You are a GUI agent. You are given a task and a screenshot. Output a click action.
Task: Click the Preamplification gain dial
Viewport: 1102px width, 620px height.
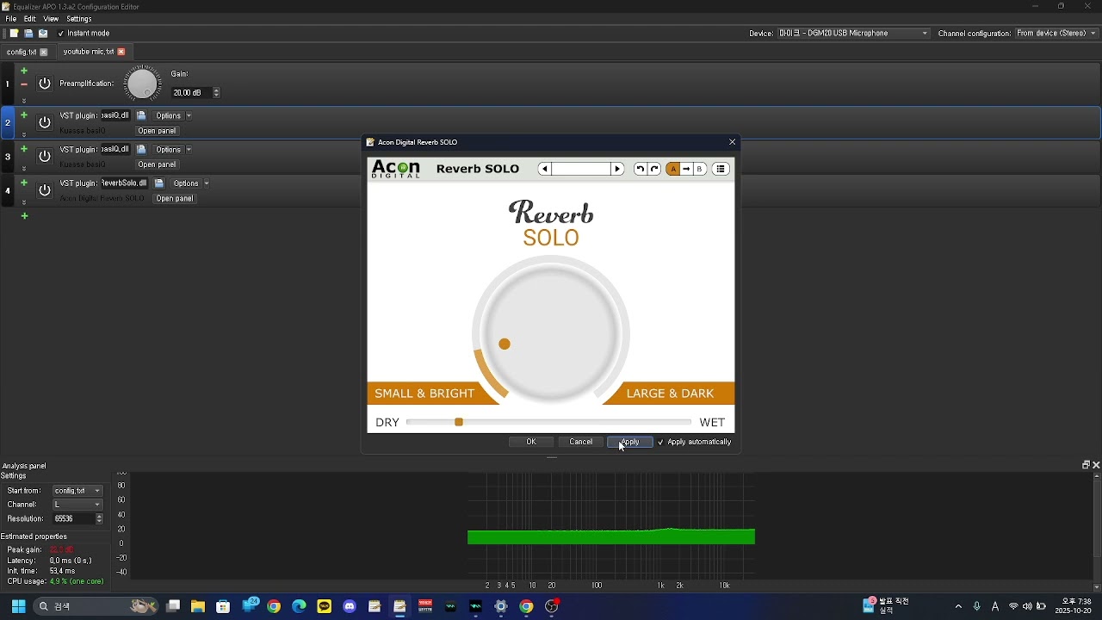[x=143, y=84]
